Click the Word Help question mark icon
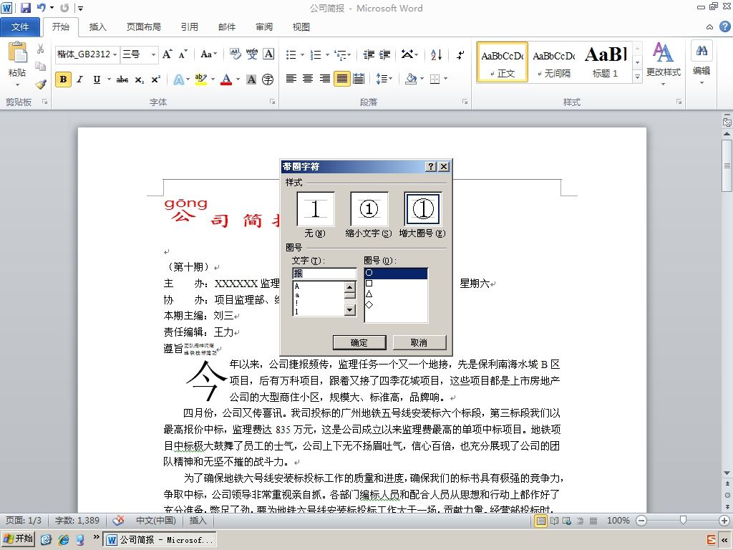The width and height of the screenshot is (733, 550). click(724, 26)
